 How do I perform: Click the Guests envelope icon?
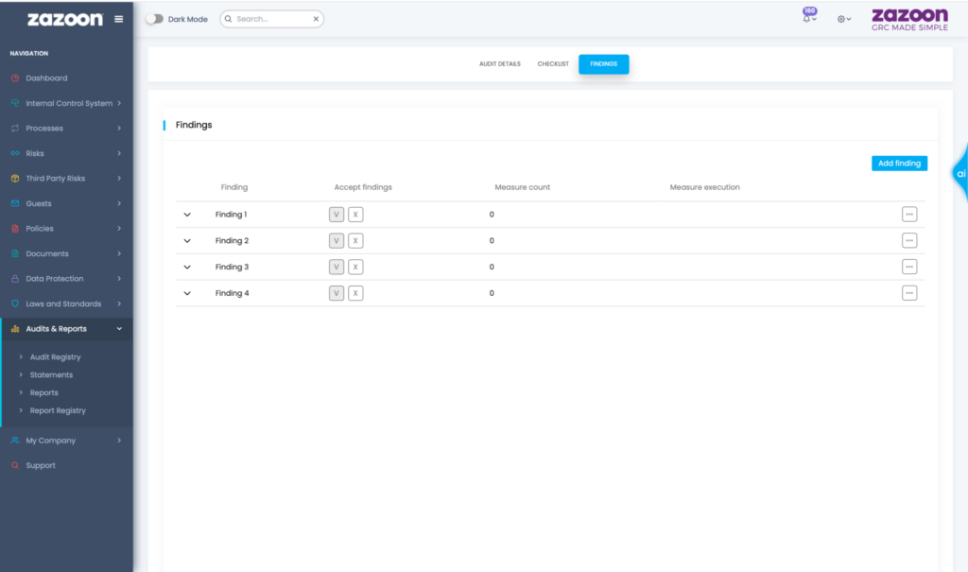(x=15, y=203)
